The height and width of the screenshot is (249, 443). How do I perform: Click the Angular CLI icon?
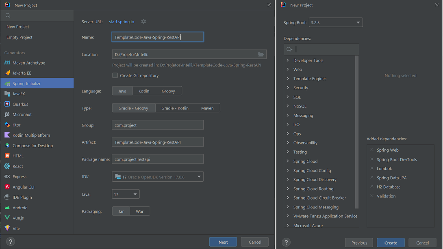coord(7,187)
